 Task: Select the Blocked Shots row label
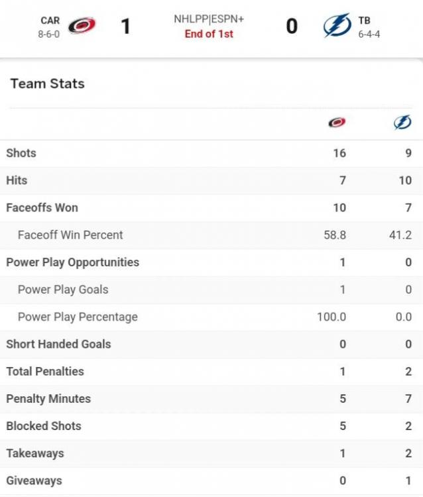coord(44,426)
